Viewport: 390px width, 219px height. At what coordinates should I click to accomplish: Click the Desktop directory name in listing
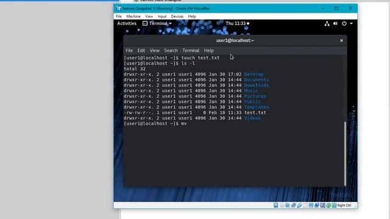[x=253, y=74]
